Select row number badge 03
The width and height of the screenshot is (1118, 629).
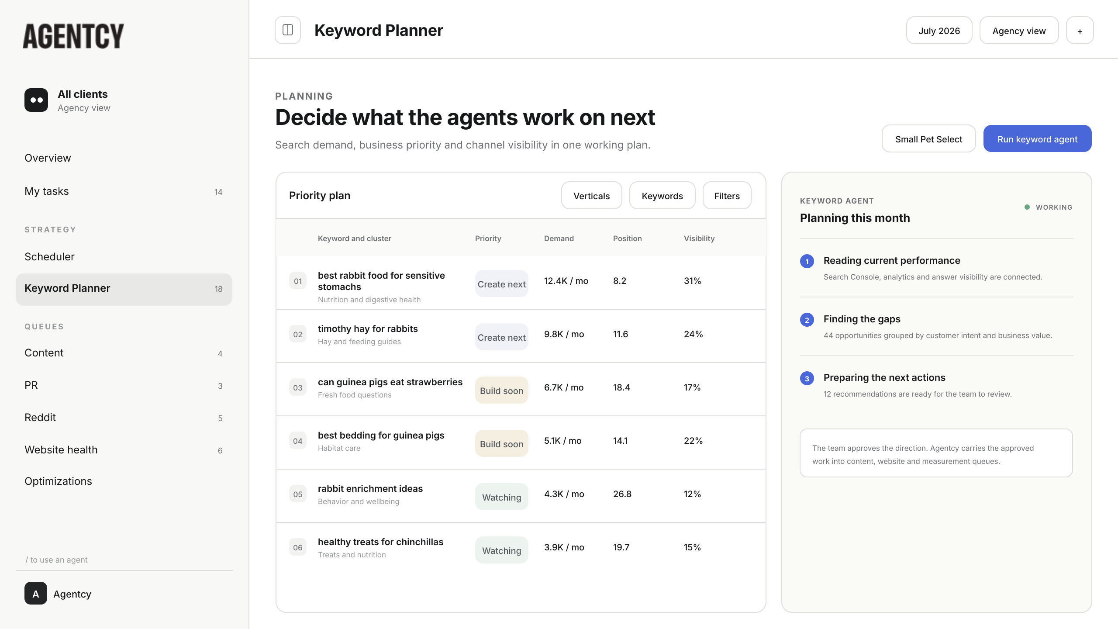[298, 387]
